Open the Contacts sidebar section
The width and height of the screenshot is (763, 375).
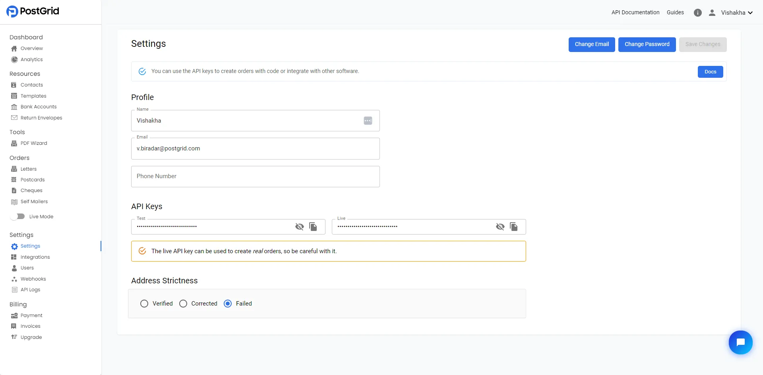pyautogui.click(x=32, y=85)
